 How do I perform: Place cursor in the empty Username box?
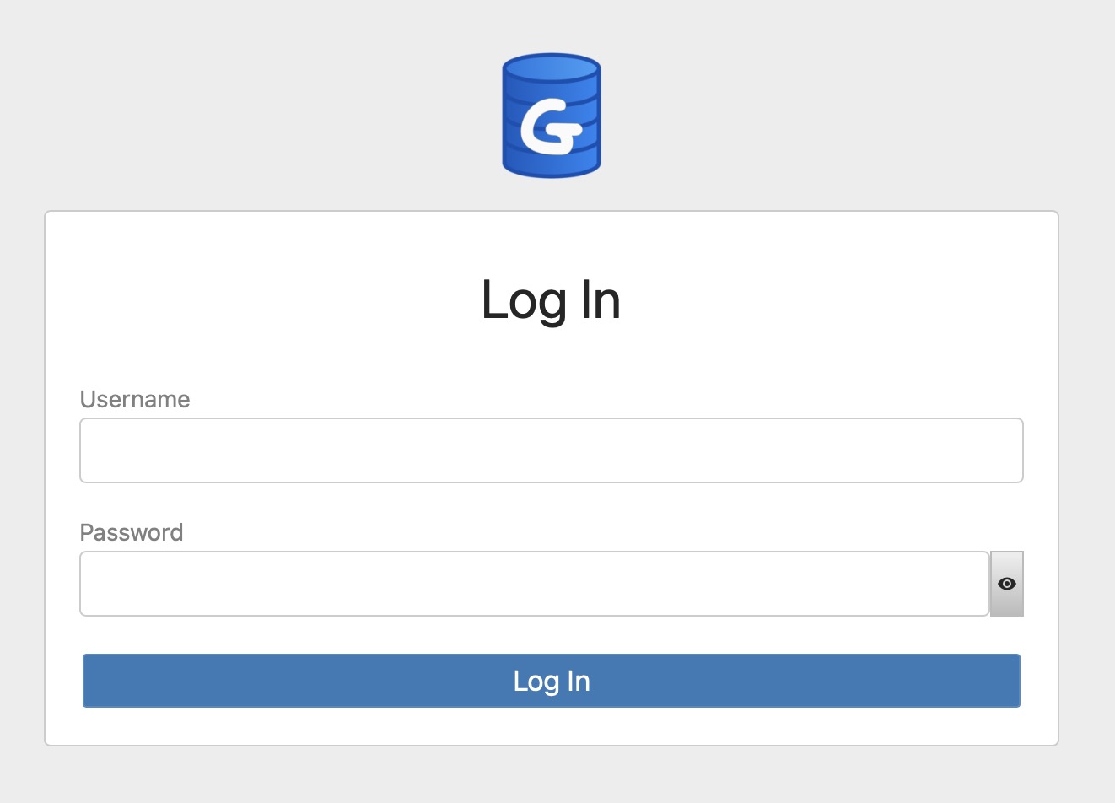point(551,450)
